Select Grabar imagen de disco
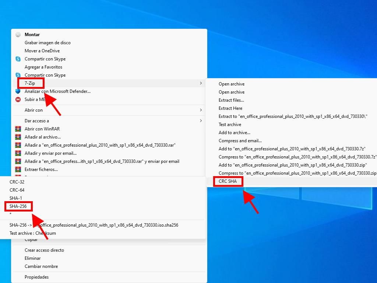The width and height of the screenshot is (377, 283). pos(47,43)
